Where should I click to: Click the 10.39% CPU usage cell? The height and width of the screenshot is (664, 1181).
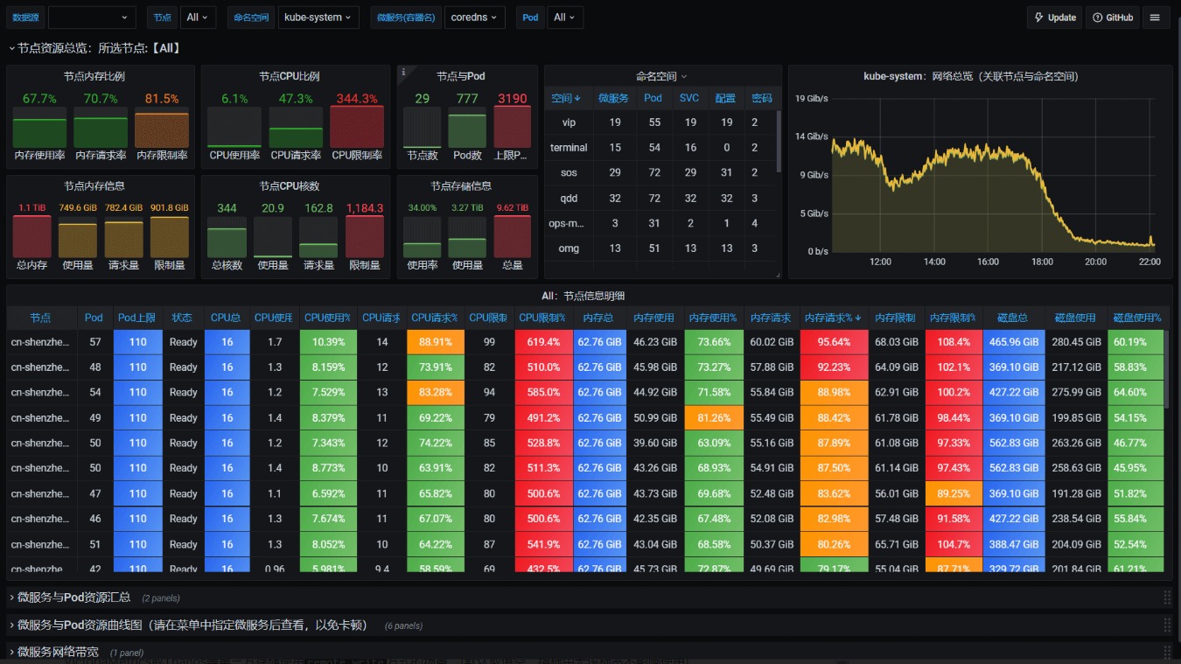(328, 342)
